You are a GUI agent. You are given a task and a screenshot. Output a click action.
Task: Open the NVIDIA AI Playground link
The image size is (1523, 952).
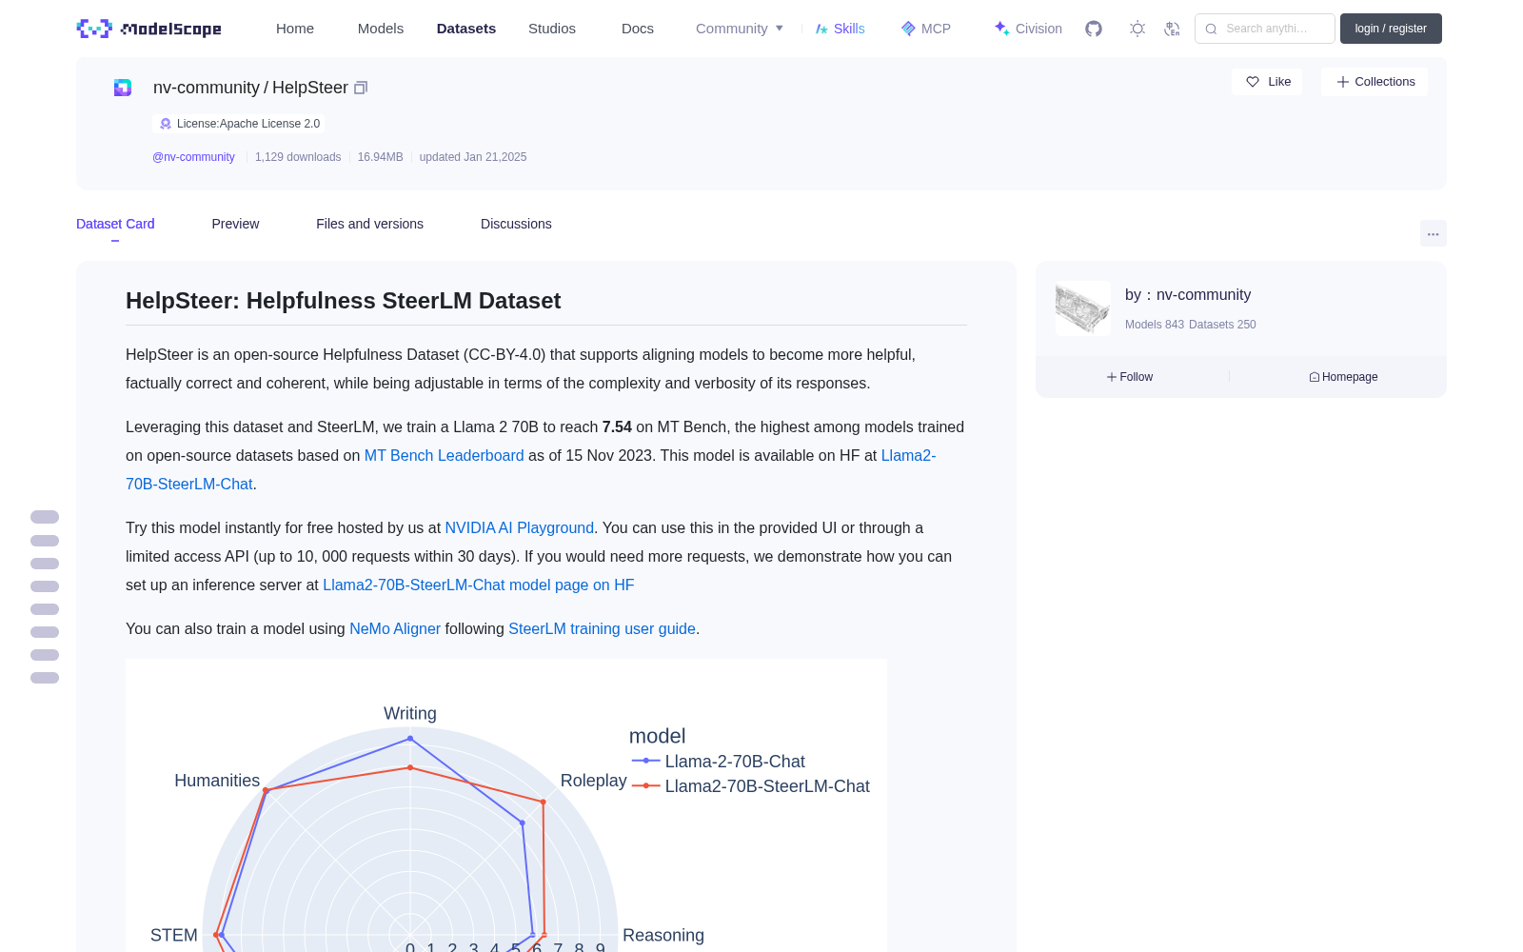520,527
